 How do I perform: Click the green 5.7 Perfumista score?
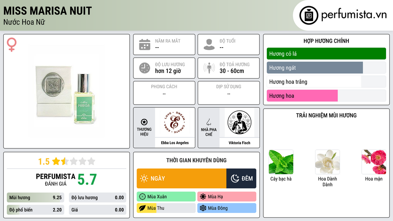87,180
